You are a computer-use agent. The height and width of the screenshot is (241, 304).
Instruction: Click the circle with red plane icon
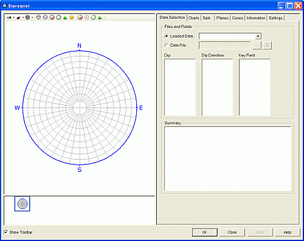52,18
